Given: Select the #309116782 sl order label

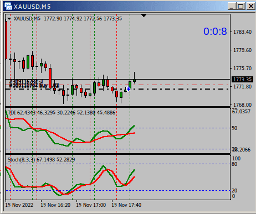Looking at the screenshot, I should (26, 81).
